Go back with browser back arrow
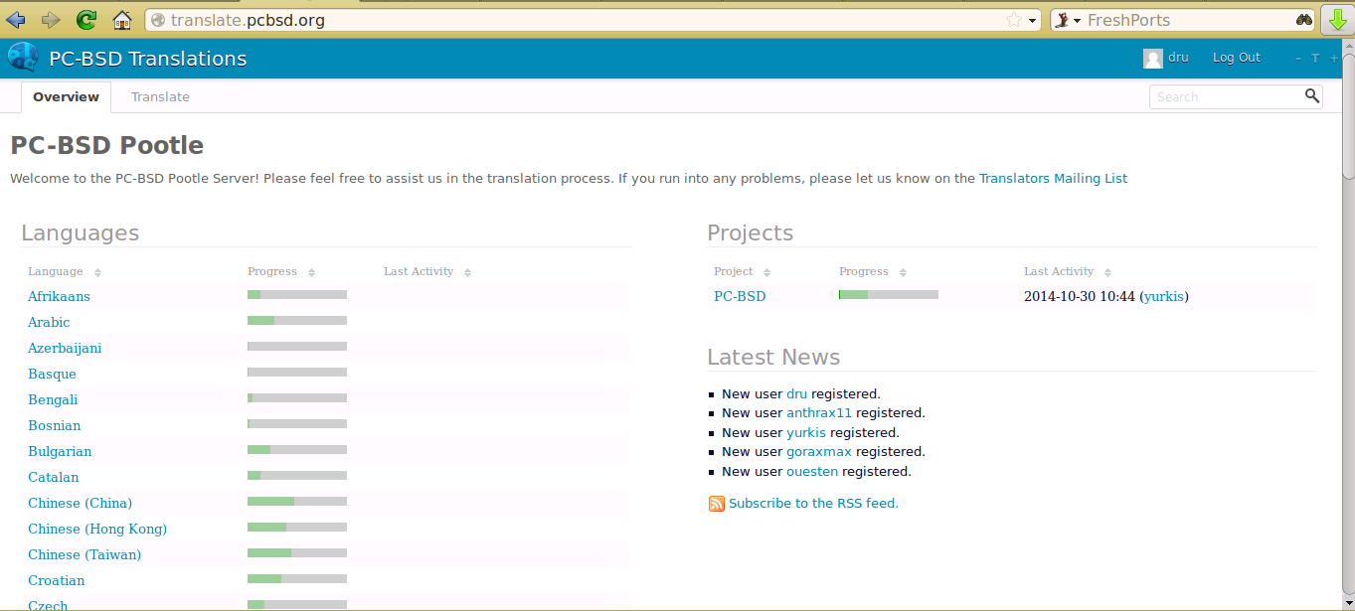Screen dimensions: 1355x611 point(16,20)
